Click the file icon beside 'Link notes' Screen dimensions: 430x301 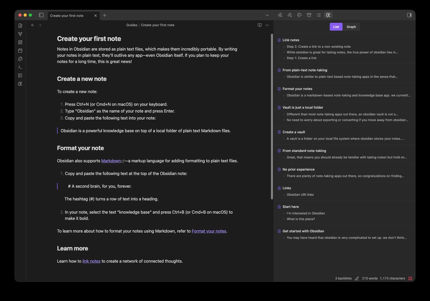click(x=279, y=40)
